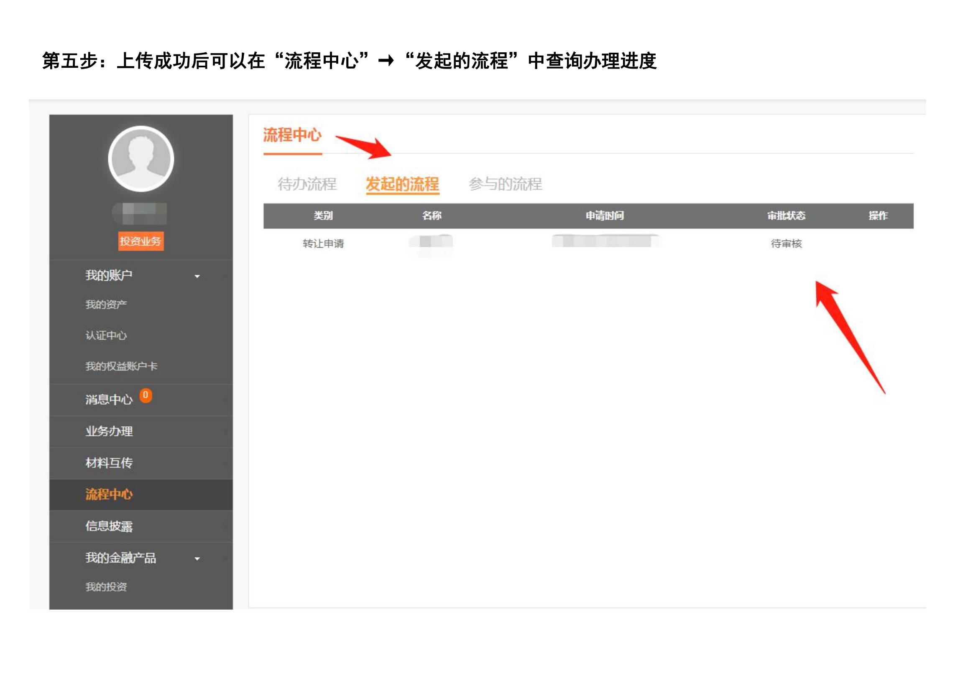
Task: Switch to the 发起的流程 tab
Action: click(403, 184)
